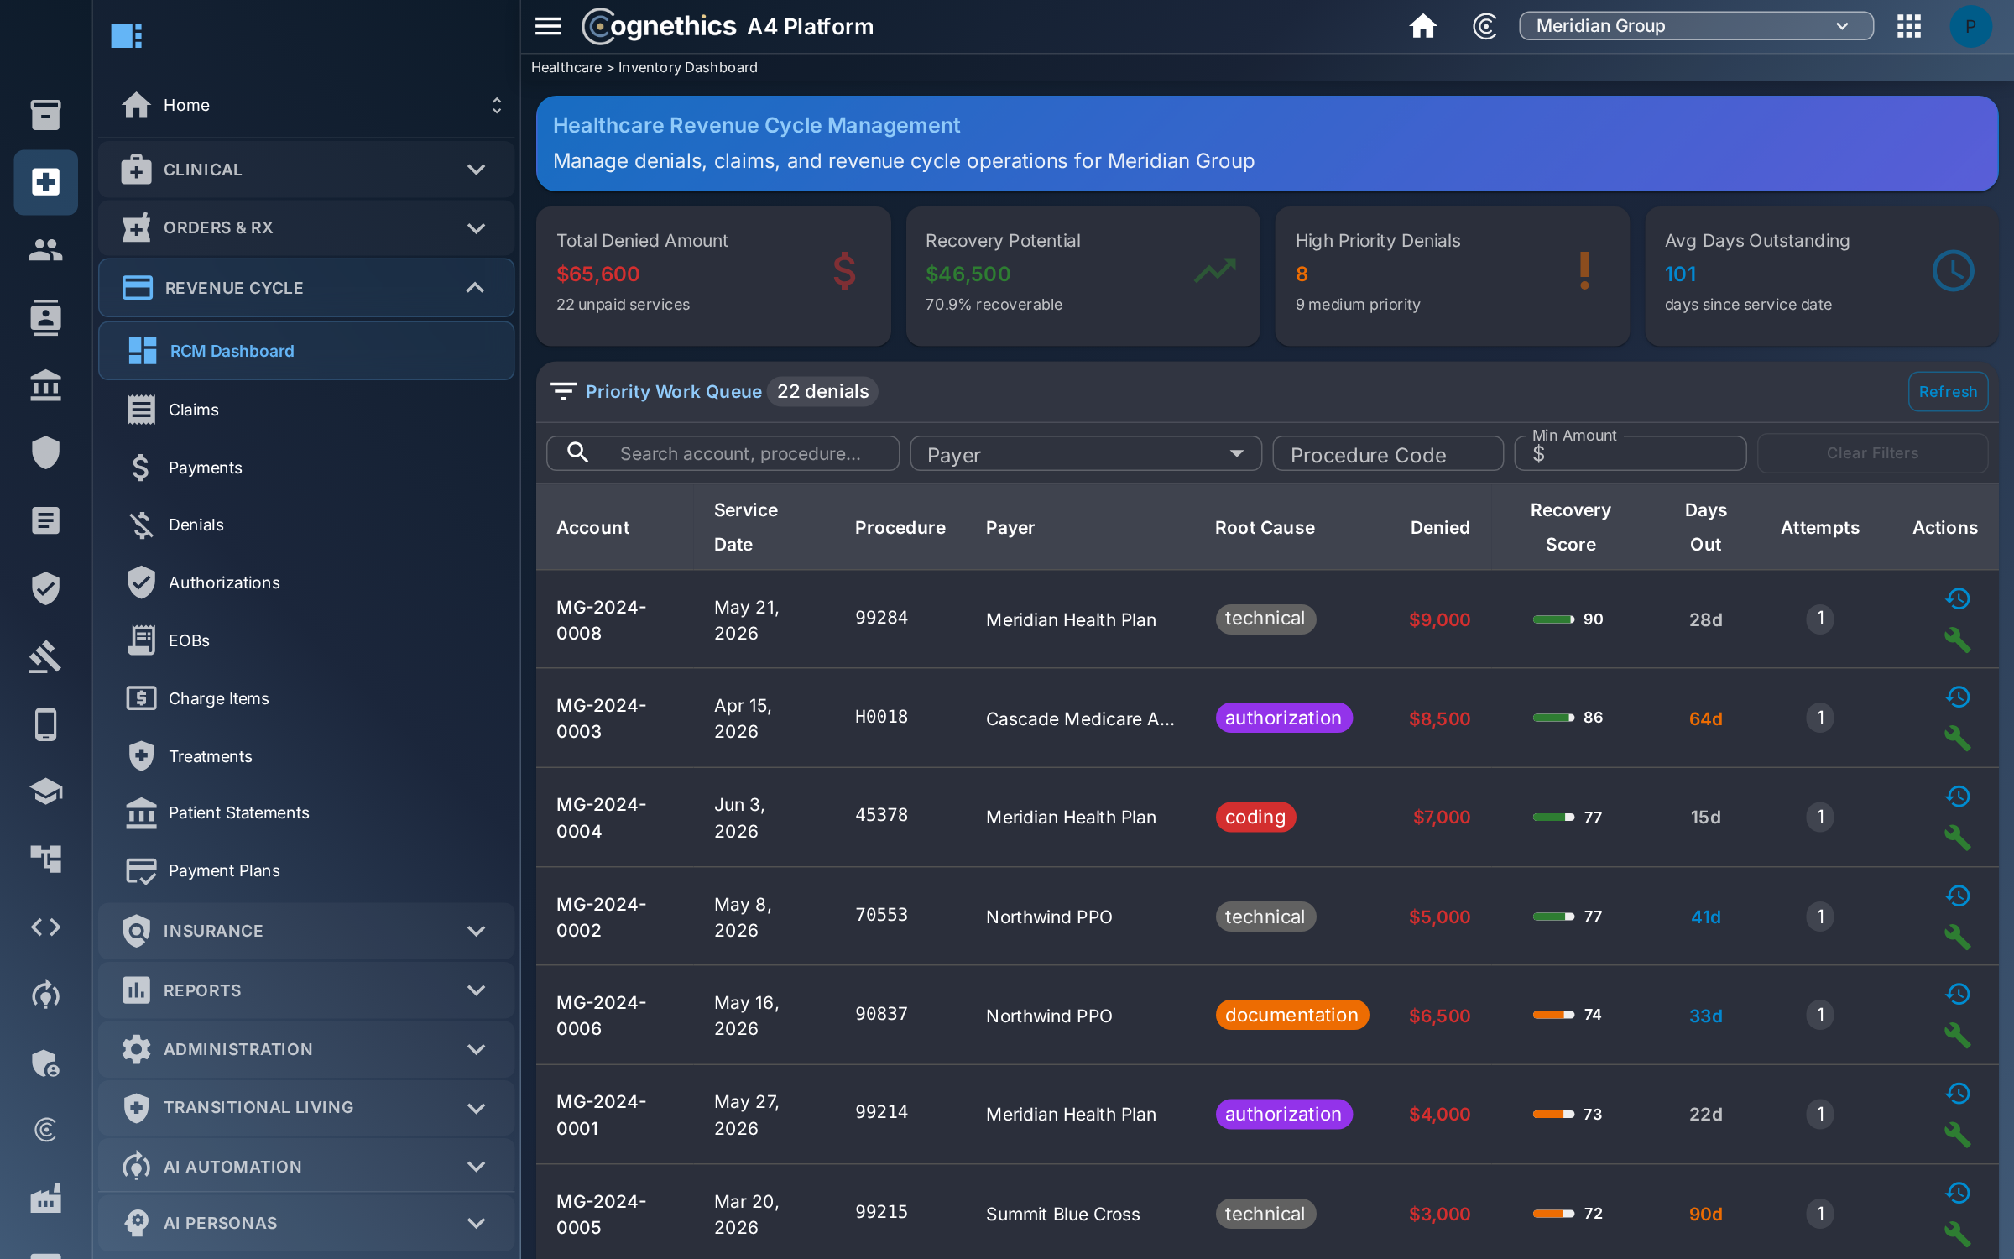Expand the ORDERS & RX section

coord(306,227)
